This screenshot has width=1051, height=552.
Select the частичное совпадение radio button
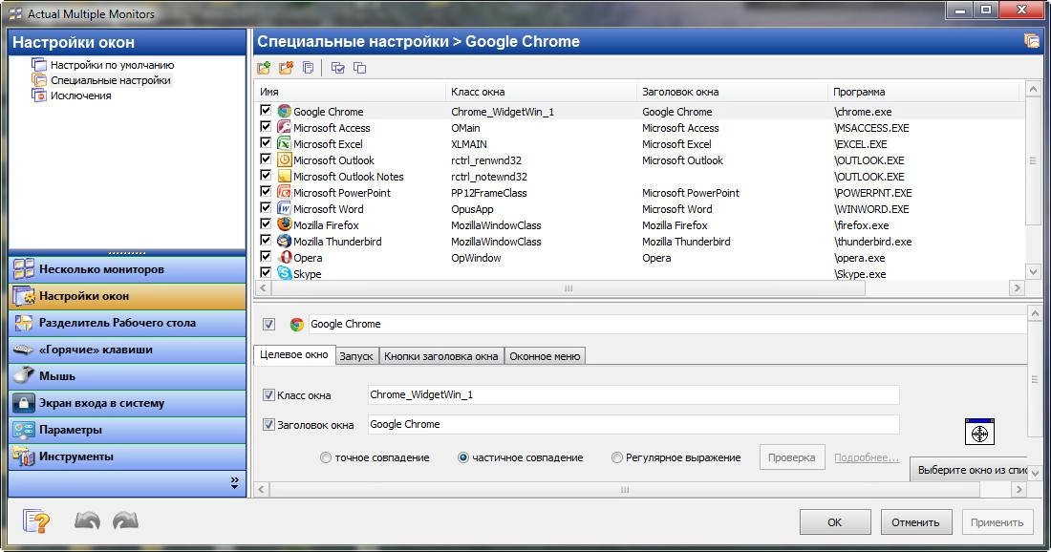462,457
